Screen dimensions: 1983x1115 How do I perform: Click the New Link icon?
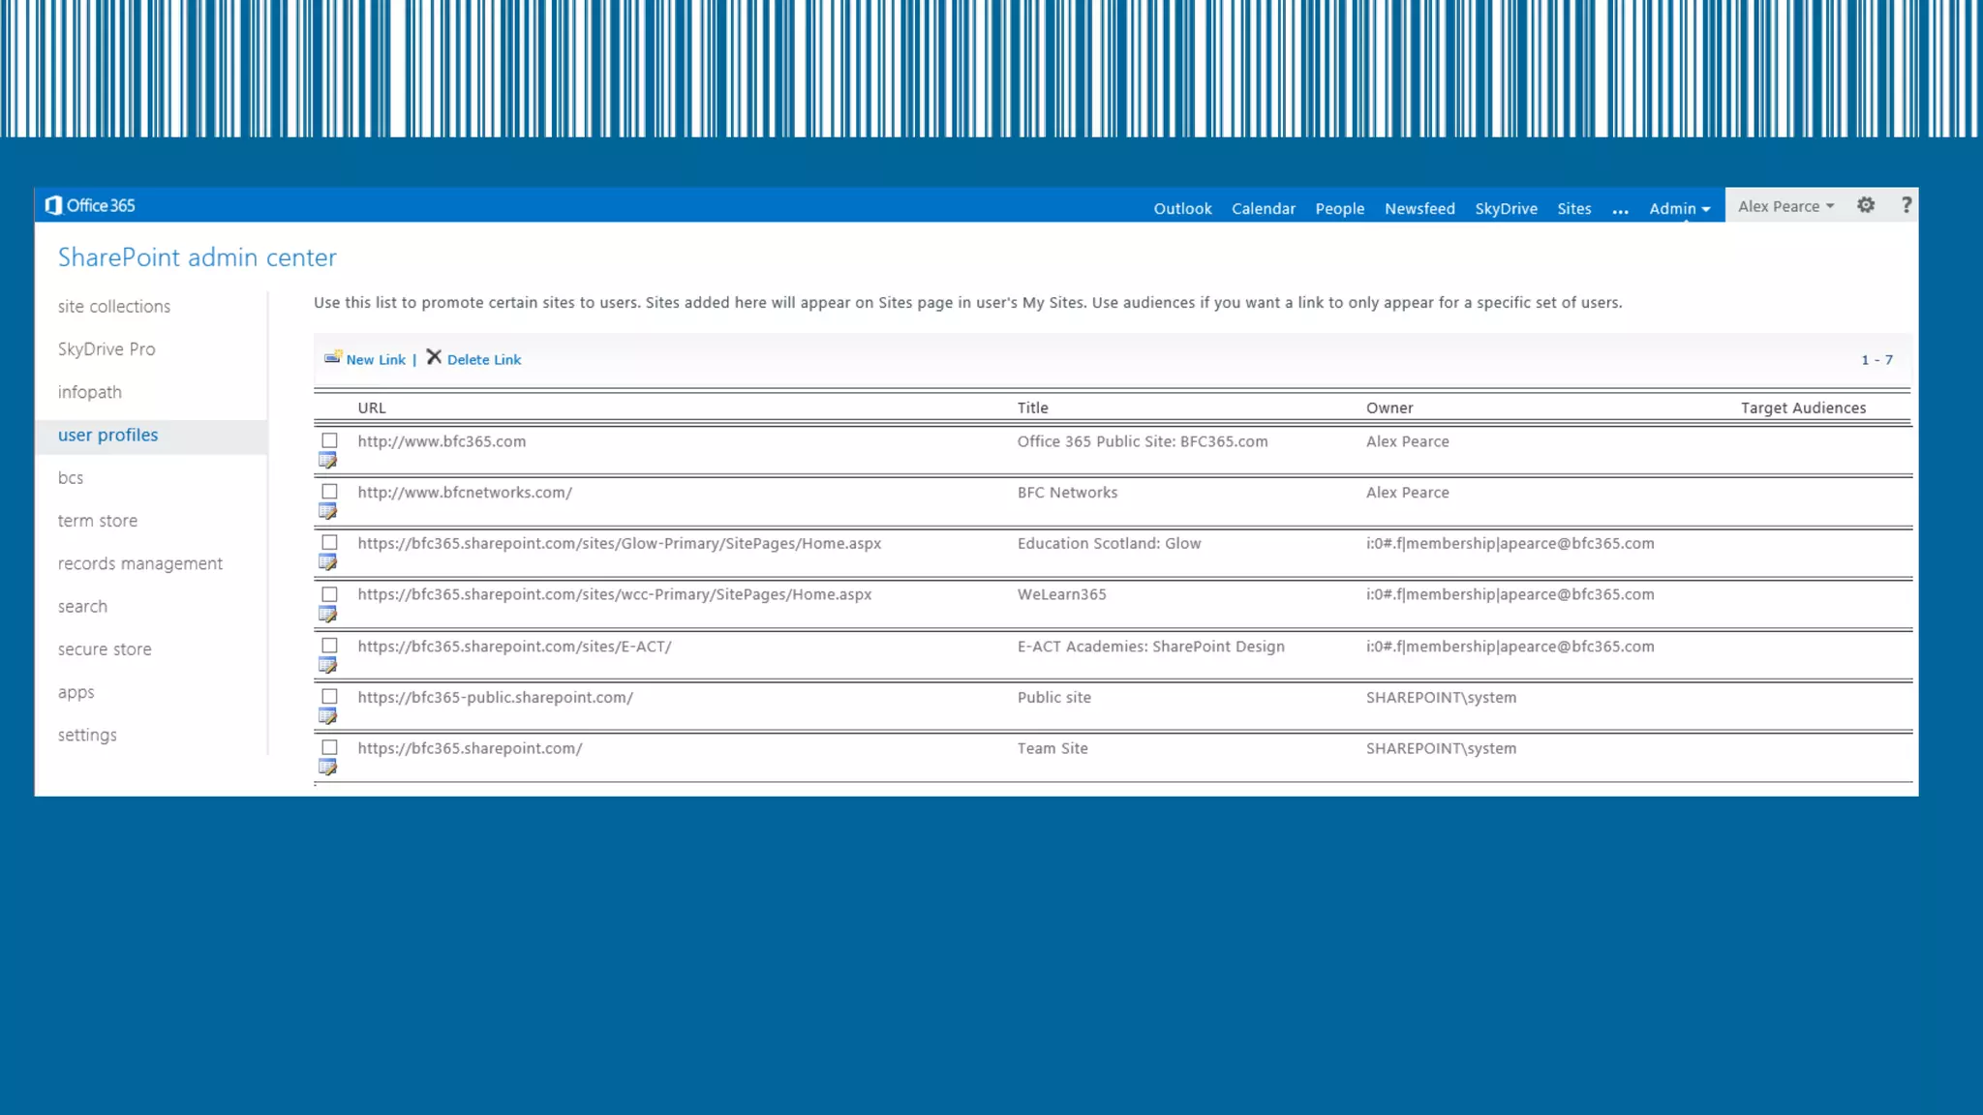coord(333,358)
